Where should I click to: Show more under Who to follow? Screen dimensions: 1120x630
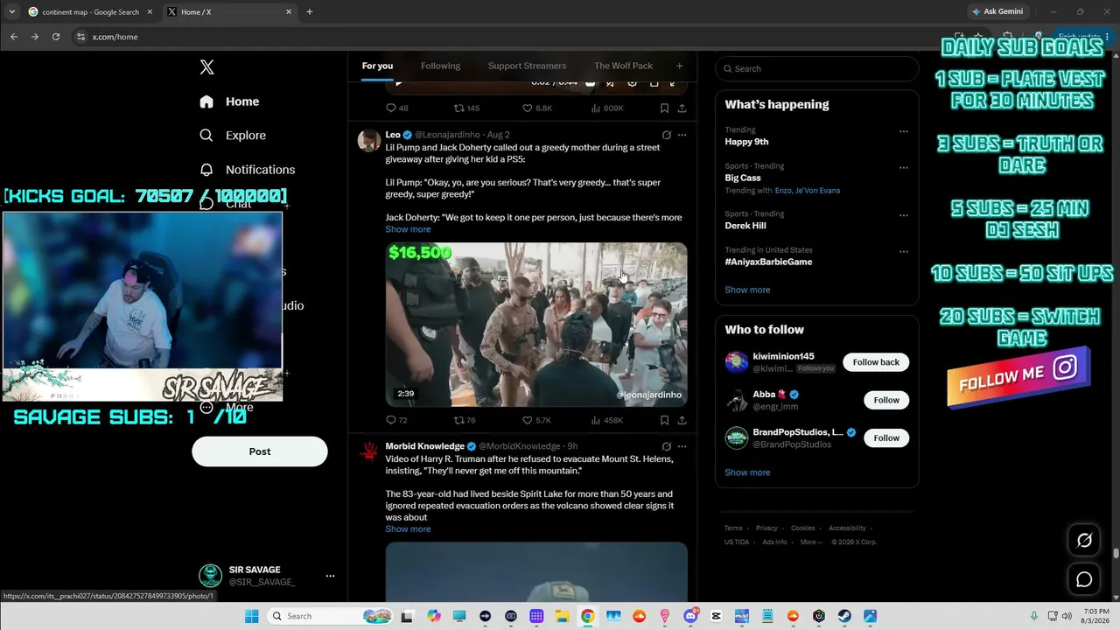pos(747,472)
